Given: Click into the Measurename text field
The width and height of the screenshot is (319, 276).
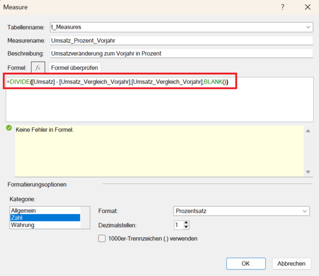Looking at the screenshot, I should coord(181,40).
